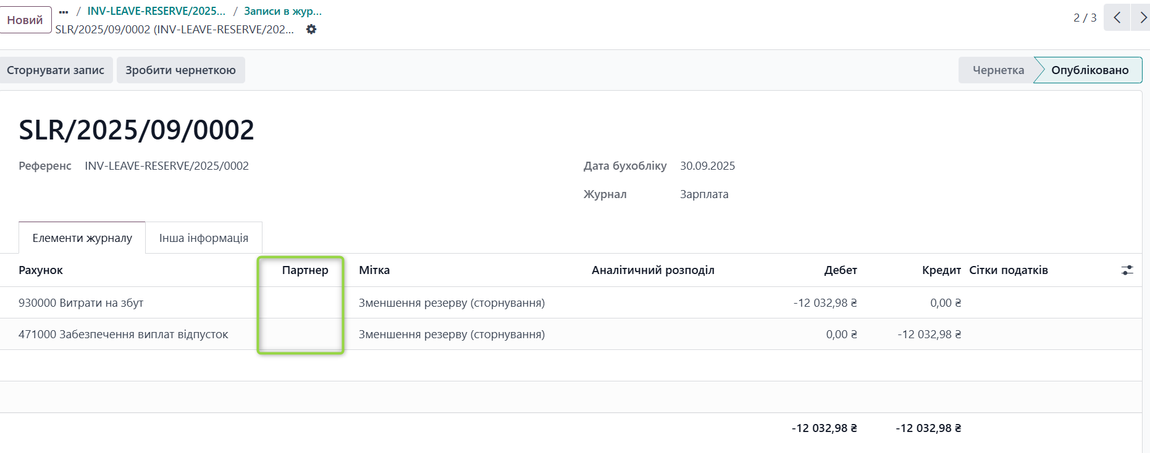
Task: Click Зробити чернеткою button
Action: coord(180,70)
